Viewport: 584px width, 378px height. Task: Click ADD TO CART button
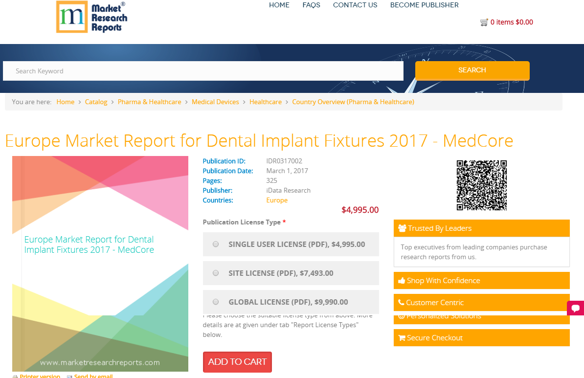(x=237, y=362)
